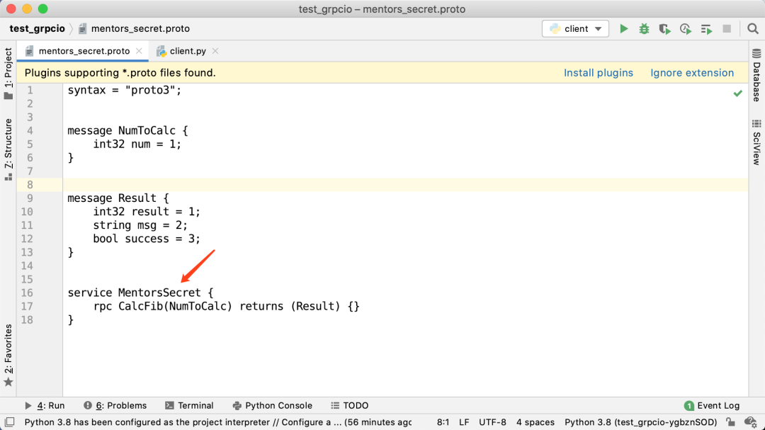765x430 pixels.
Task: Run the client configuration
Action: point(623,29)
